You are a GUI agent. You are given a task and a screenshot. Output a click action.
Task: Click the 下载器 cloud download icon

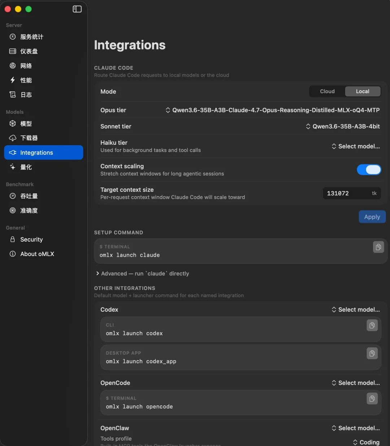[13, 138]
